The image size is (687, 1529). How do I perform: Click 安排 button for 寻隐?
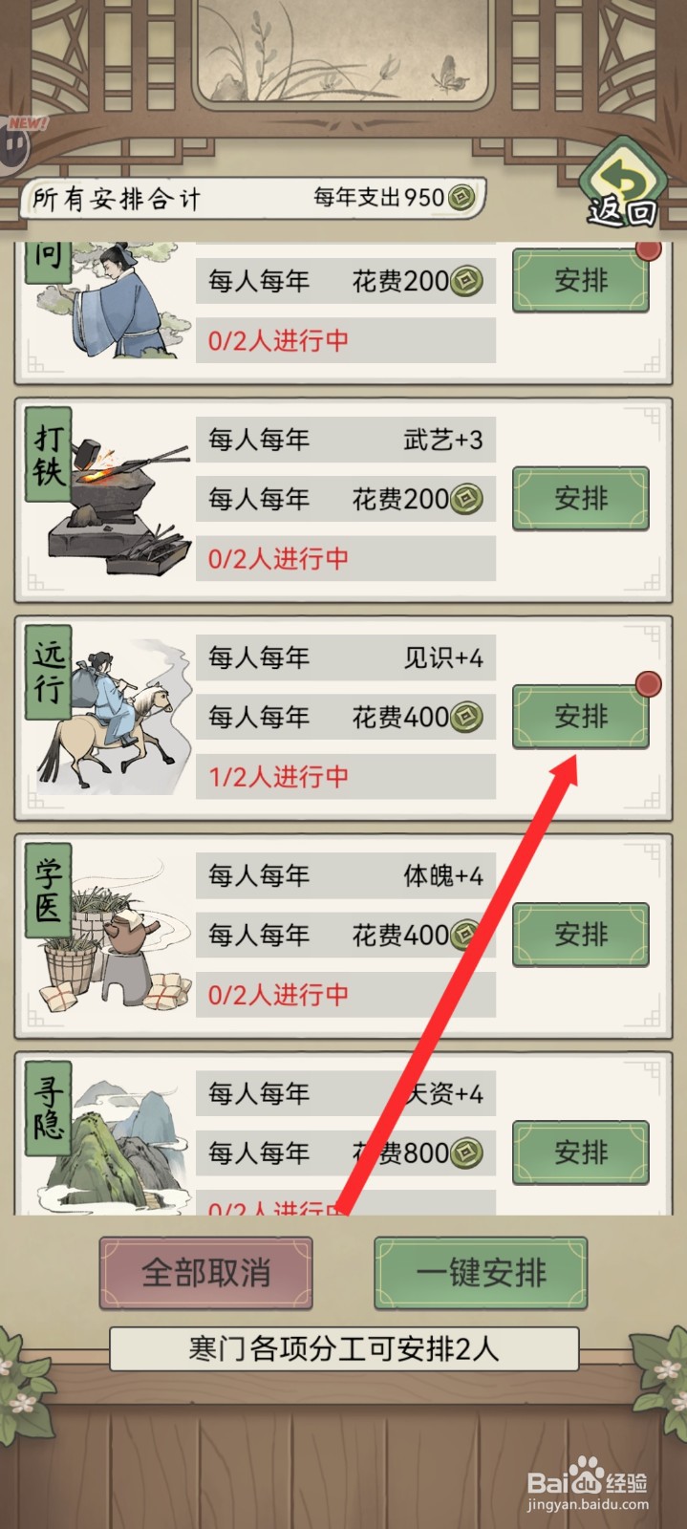click(x=581, y=1152)
